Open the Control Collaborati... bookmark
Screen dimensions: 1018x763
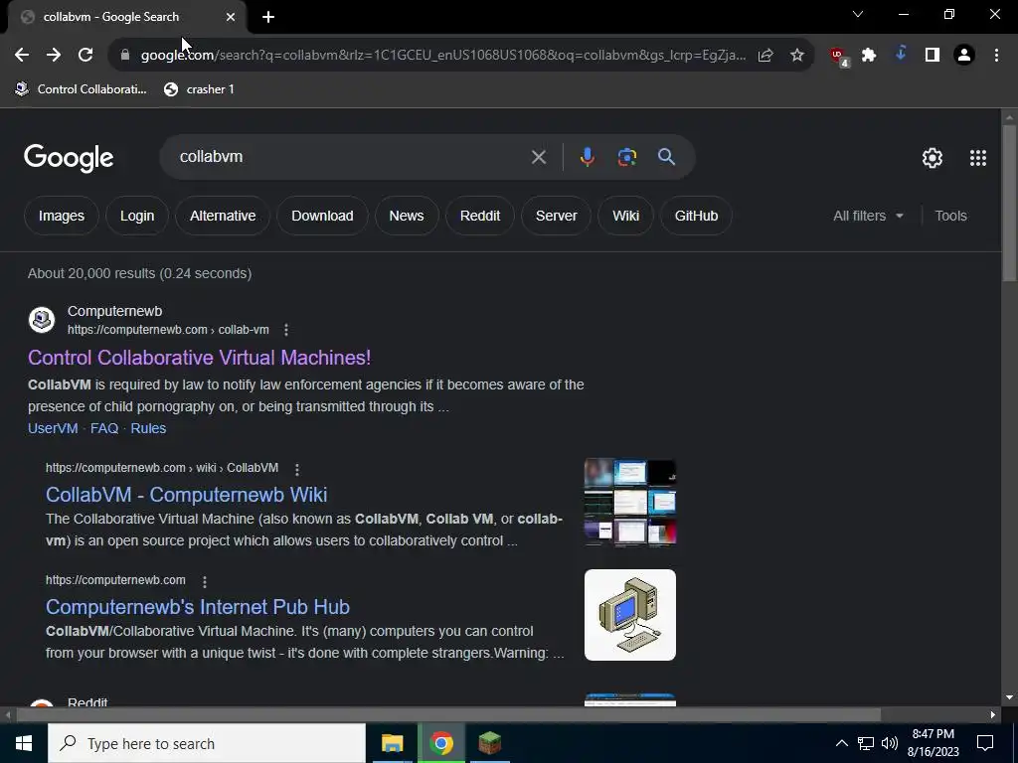point(82,89)
